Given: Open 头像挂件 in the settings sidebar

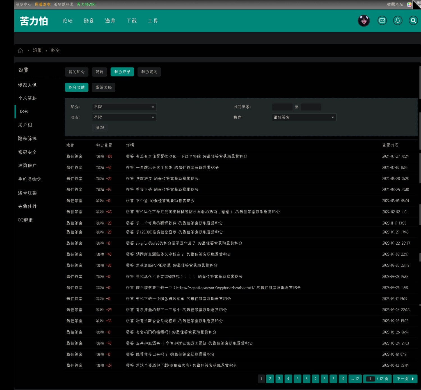Looking at the screenshot, I should click(x=28, y=206).
